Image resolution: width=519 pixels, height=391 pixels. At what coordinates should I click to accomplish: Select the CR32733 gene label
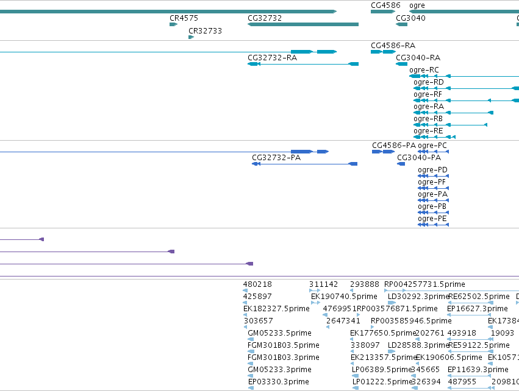click(x=205, y=30)
